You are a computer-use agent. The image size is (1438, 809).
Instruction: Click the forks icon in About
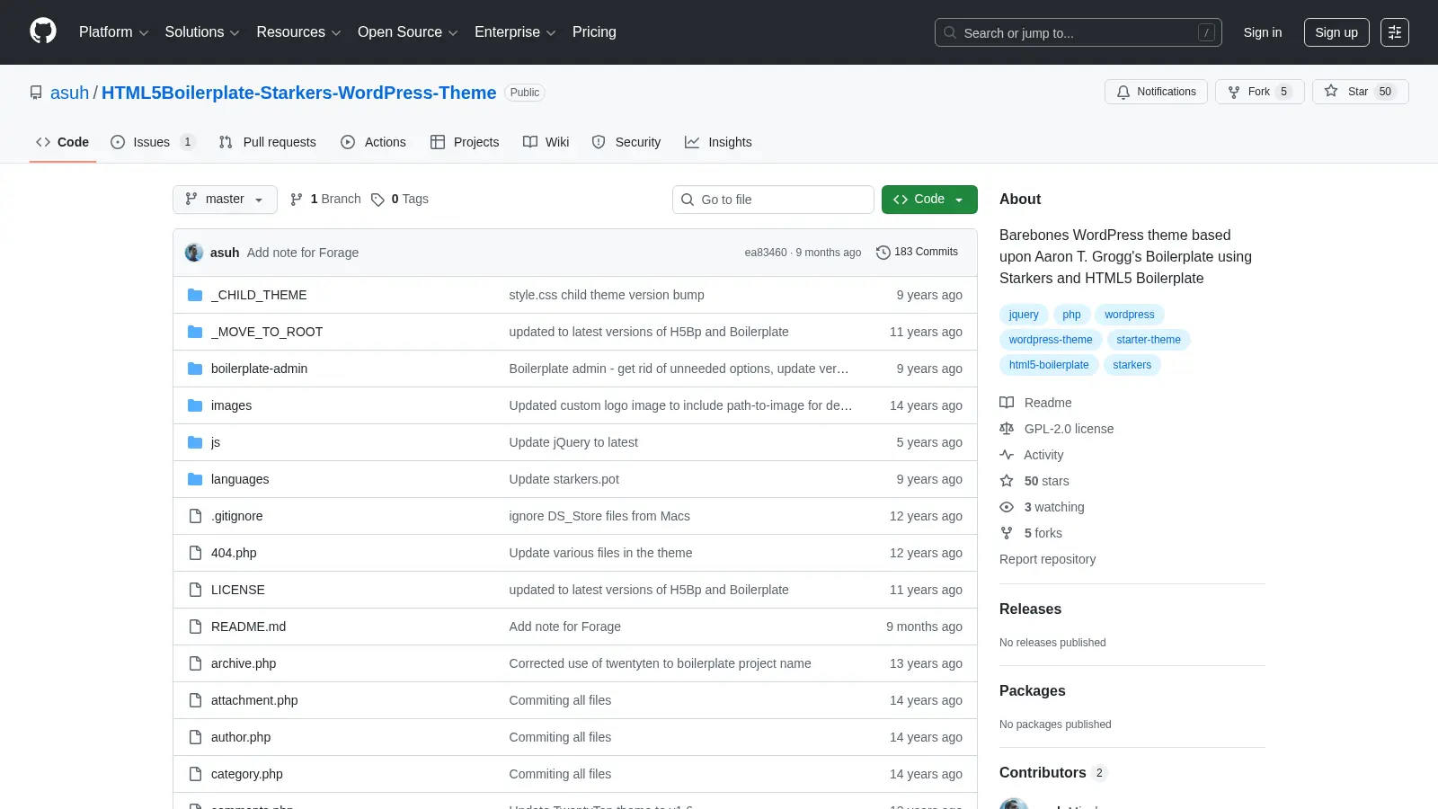(1007, 533)
